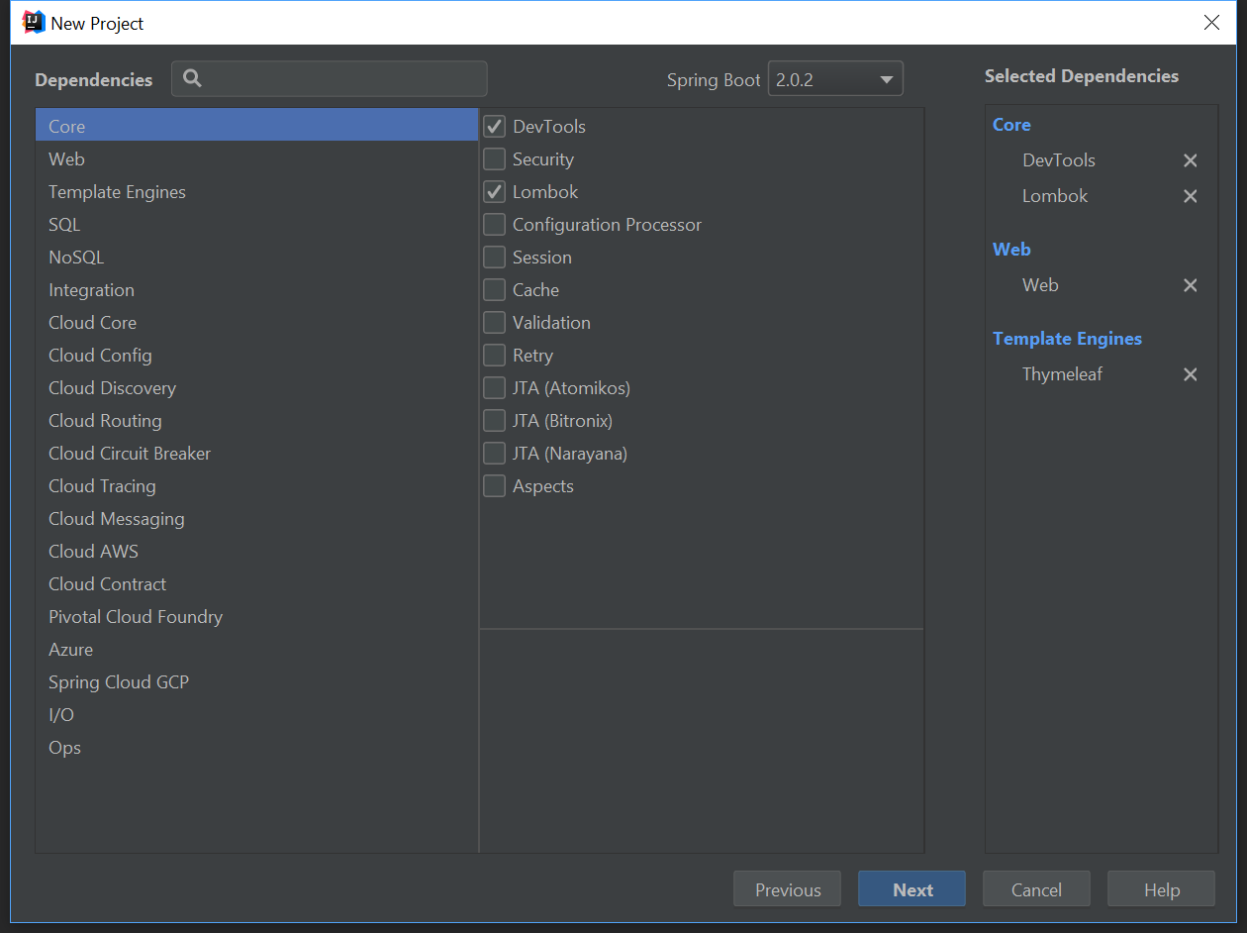Remove DevTools from Selected Dependencies
Viewport: 1247px width, 933px height.
[1191, 160]
